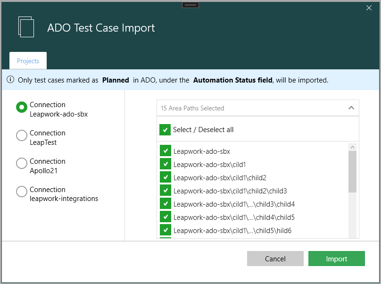The height and width of the screenshot is (284, 381).
Task: Uncheck the Leapwork-ado-sbx\cild1 area path
Action: click(x=166, y=164)
